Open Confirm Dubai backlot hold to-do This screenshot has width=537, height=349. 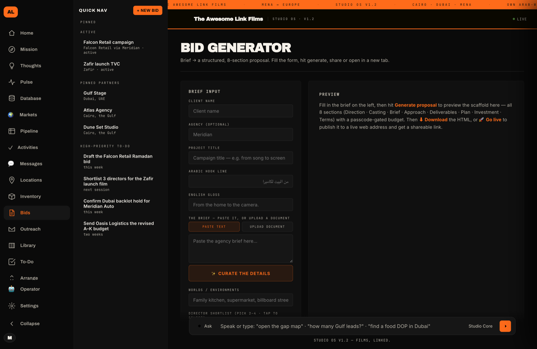point(121,206)
